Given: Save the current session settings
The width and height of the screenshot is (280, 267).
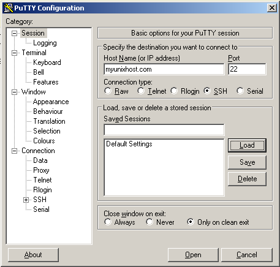Looking at the screenshot, I should [247, 162].
